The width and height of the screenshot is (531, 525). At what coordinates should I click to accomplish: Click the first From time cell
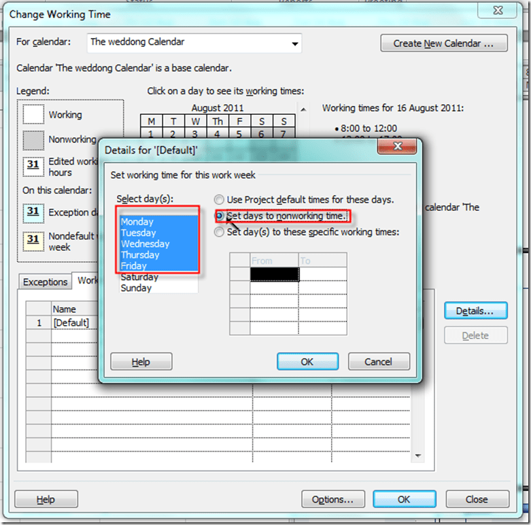274,273
